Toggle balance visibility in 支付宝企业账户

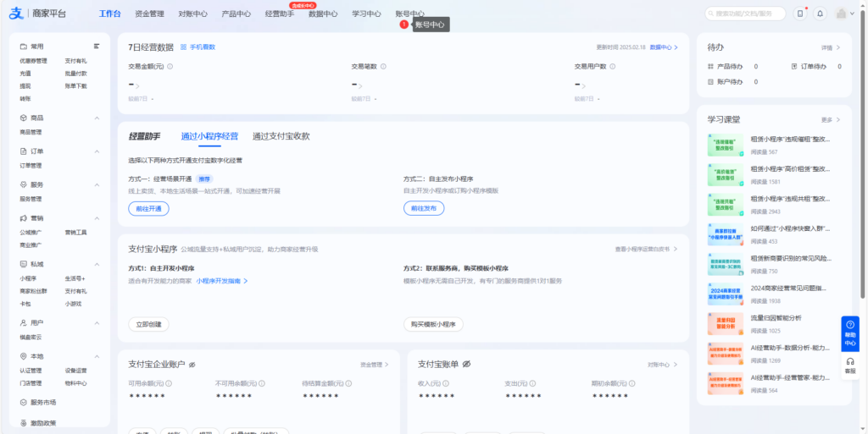[192, 365]
